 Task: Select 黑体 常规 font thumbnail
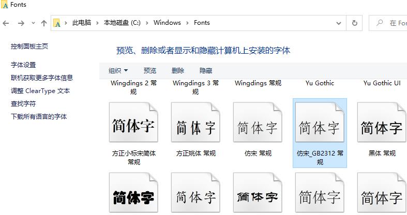[382, 122]
